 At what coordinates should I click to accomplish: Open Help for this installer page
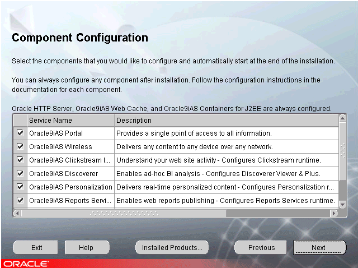pyautogui.click(x=87, y=247)
